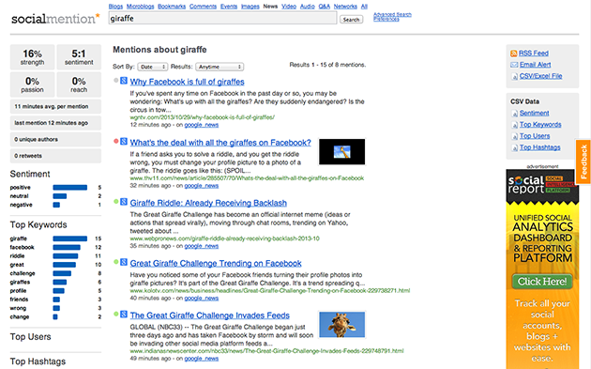This screenshot has height=369, width=591.
Task: Click the black video thumbnail with giraffe
Action: [341, 152]
